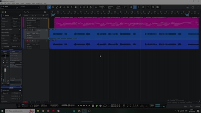This screenshot has width=201, height=113.
Task: Open the Quantize value dropdown
Action: coord(102,8)
